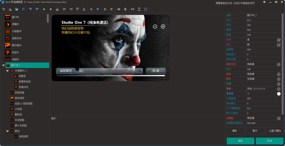This screenshot has width=285, height=146.
Task: Pick 字体色 white color swatch
Action: [x=278, y=94]
